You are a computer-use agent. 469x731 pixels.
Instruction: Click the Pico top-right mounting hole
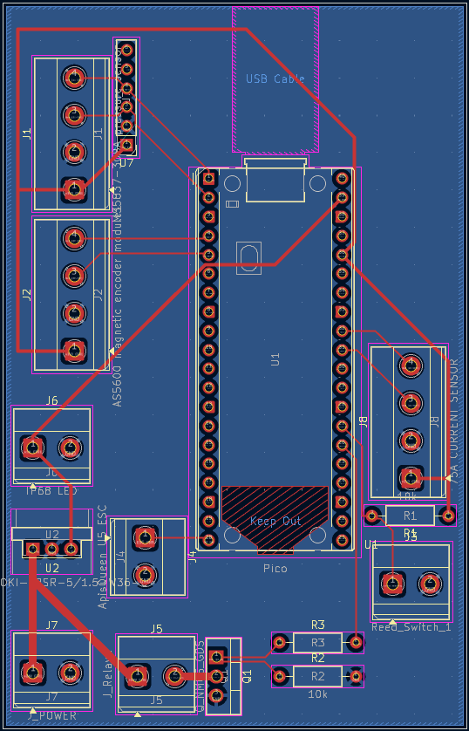317,183
